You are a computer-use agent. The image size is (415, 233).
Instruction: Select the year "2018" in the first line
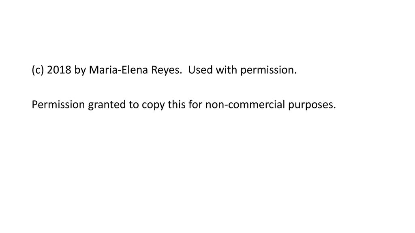(x=59, y=70)
